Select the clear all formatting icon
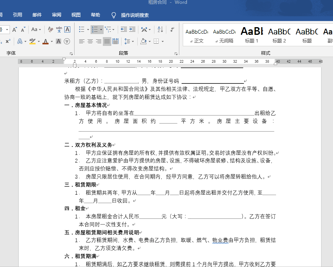Viewport: 333px width, 267px height. [50, 29]
